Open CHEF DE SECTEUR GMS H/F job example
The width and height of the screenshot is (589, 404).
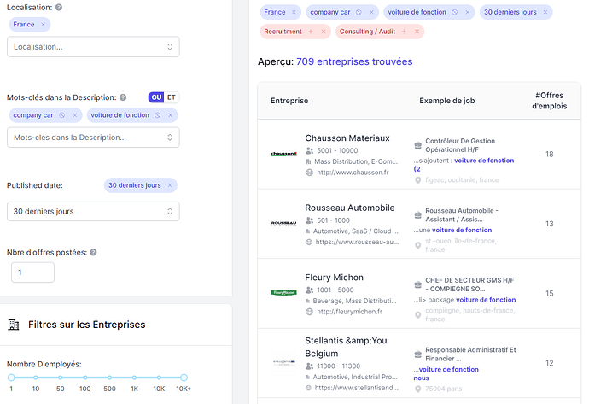[x=469, y=284]
